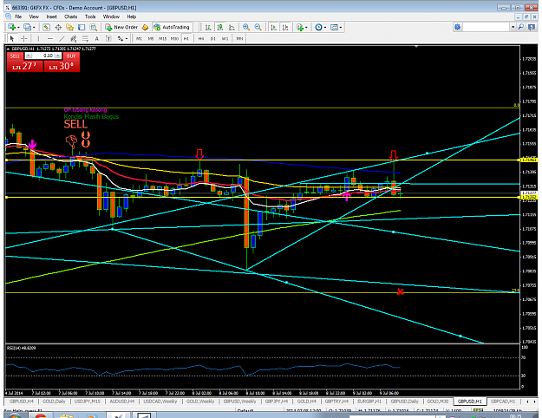The width and height of the screenshot is (542, 418).
Task: Select the Fibonacci retracement tool
Action: (85, 38)
